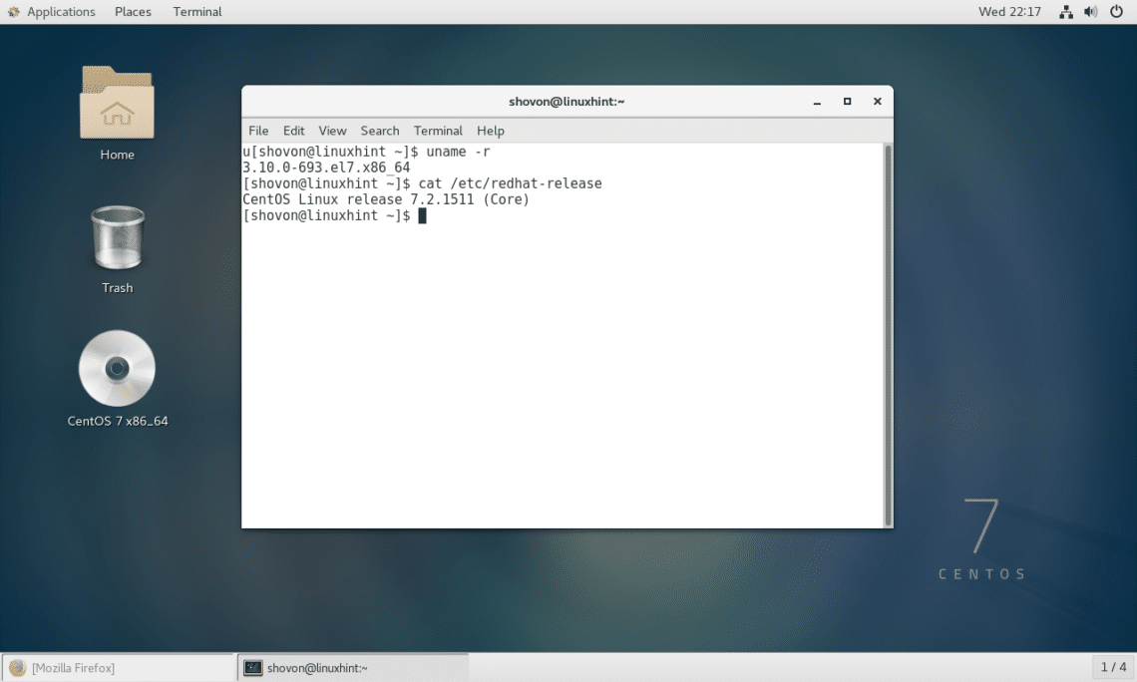This screenshot has height=682, width=1137.
Task: Click the Wed 22:17 clock
Action: pyautogui.click(x=1009, y=12)
